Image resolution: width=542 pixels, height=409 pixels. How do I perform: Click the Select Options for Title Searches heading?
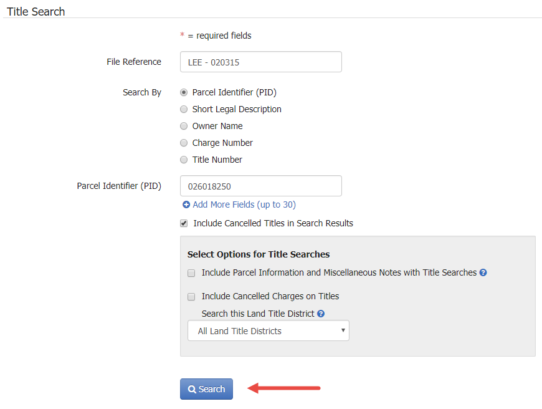point(259,254)
